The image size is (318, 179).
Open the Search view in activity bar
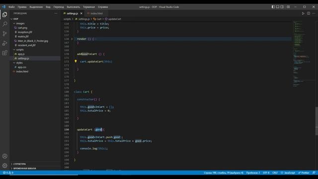click(4, 24)
